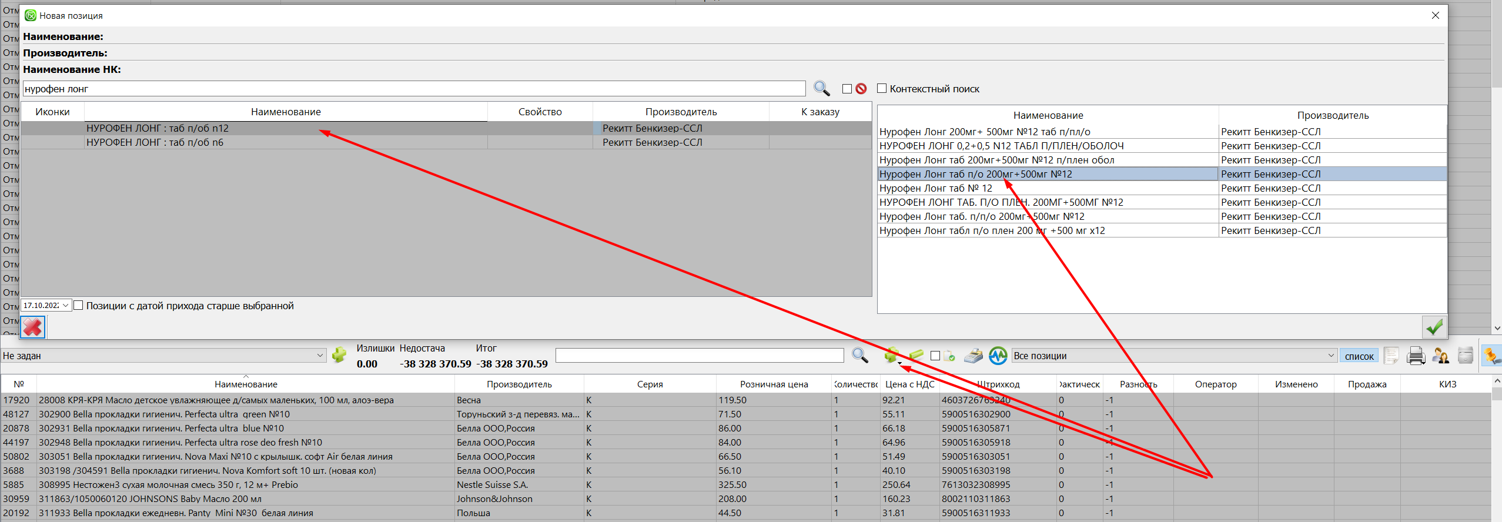This screenshot has height=522, width=1502.
Task: Click the green plus icon next to Не задан
Action: [339, 355]
